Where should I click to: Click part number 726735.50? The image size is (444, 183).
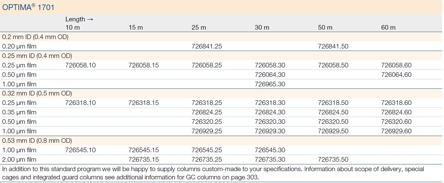coord(333,160)
